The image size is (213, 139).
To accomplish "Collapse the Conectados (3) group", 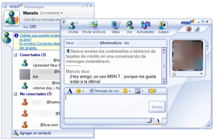I will pos(16,55).
